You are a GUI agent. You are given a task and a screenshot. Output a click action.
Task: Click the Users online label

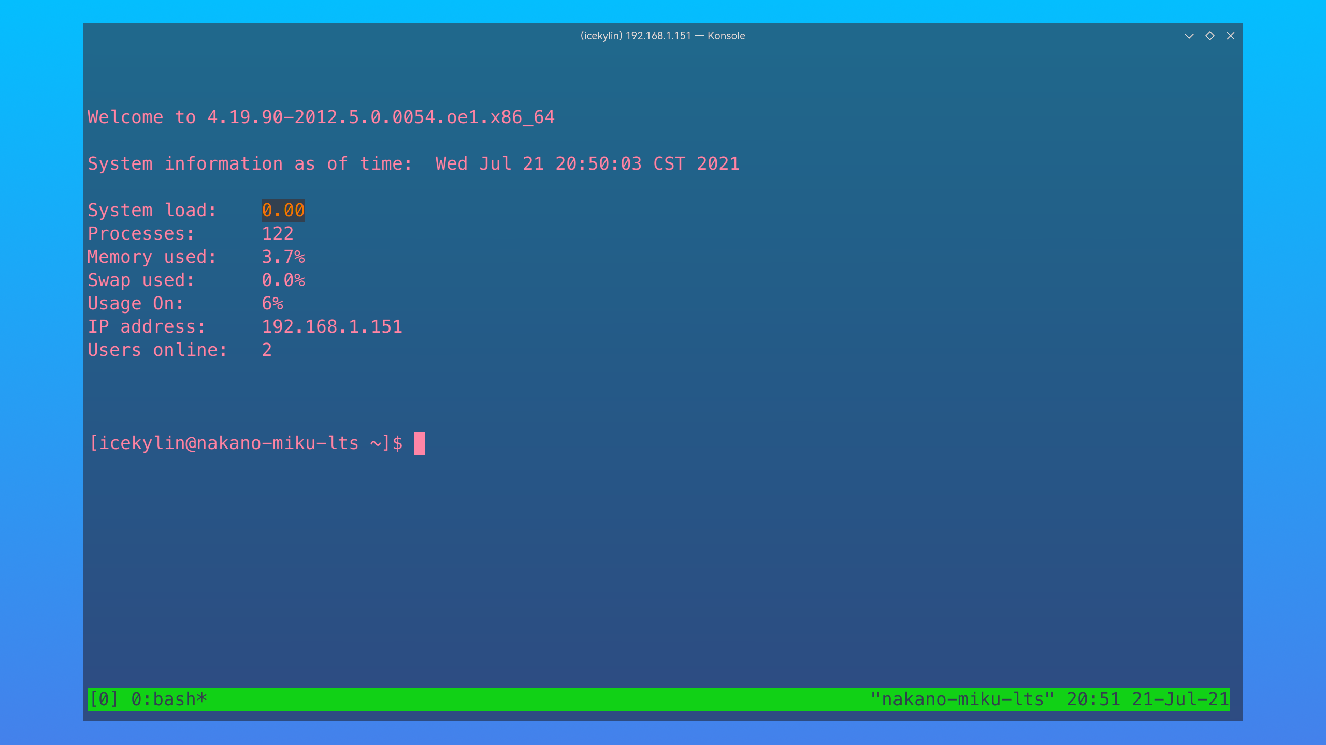tap(157, 350)
